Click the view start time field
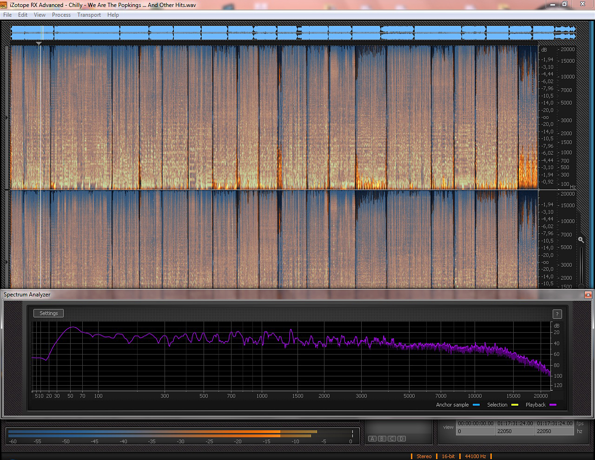595x460 pixels. click(476, 423)
